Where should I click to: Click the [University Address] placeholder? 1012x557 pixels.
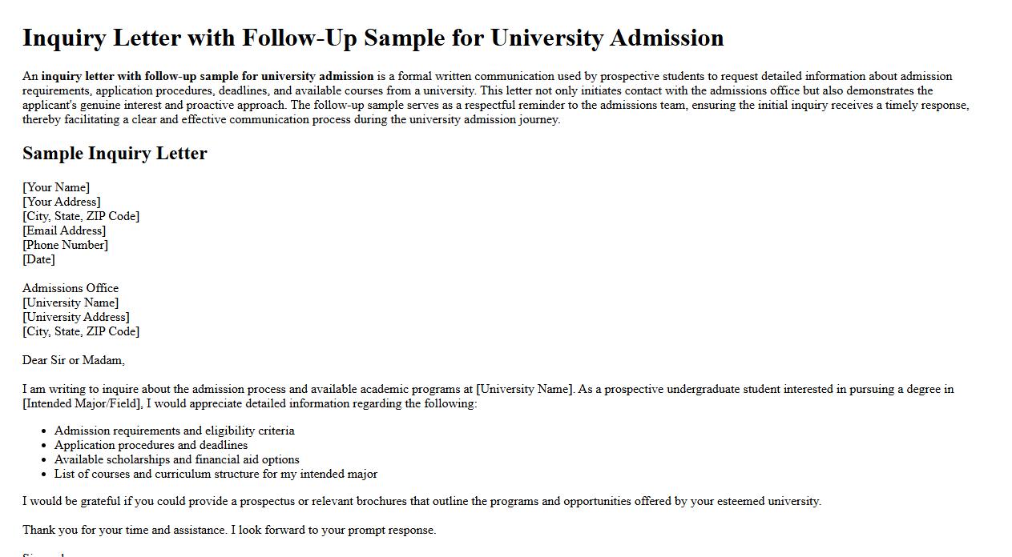[x=75, y=317]
